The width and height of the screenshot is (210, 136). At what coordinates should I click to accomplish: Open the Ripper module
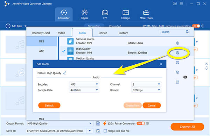coord(84,14)
